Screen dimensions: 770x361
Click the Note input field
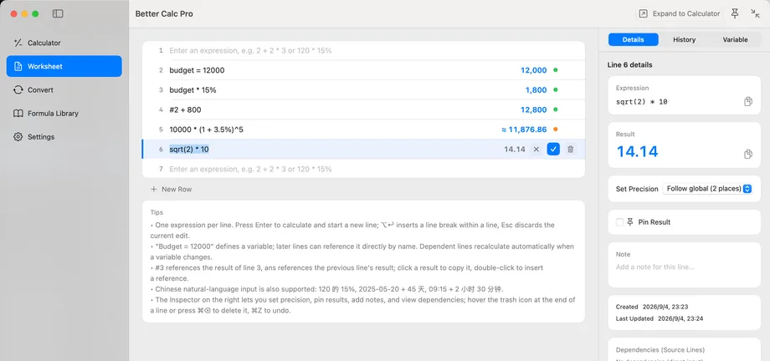pos(684,267)
